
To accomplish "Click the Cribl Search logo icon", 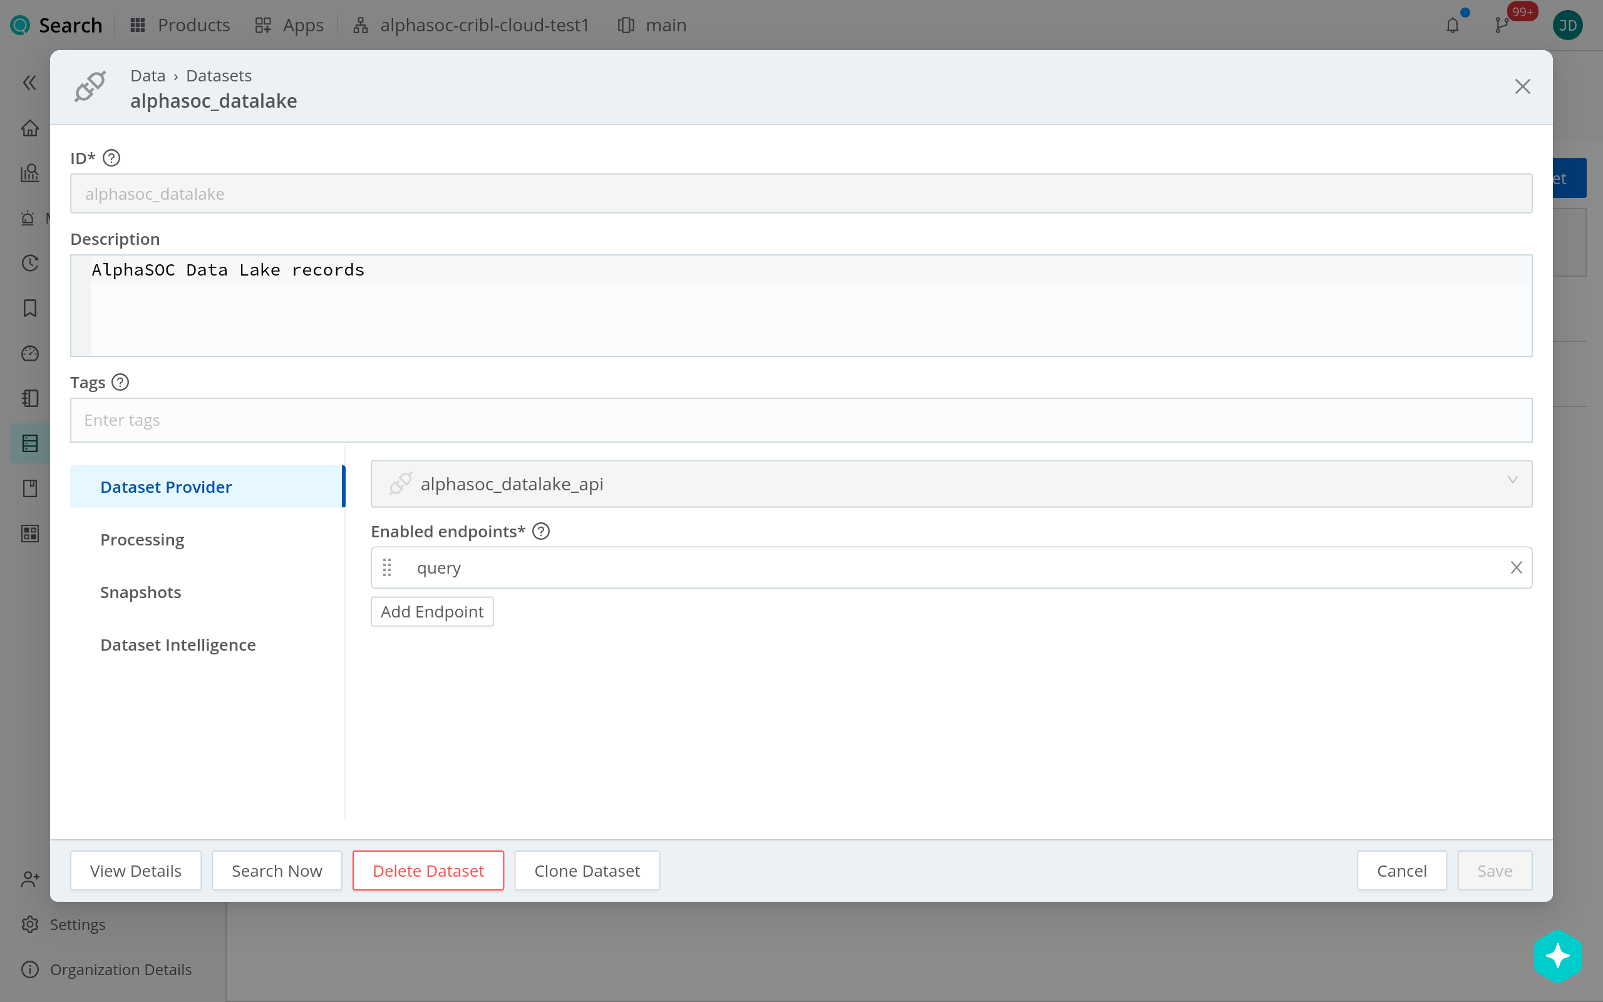I will pos(21,25).
